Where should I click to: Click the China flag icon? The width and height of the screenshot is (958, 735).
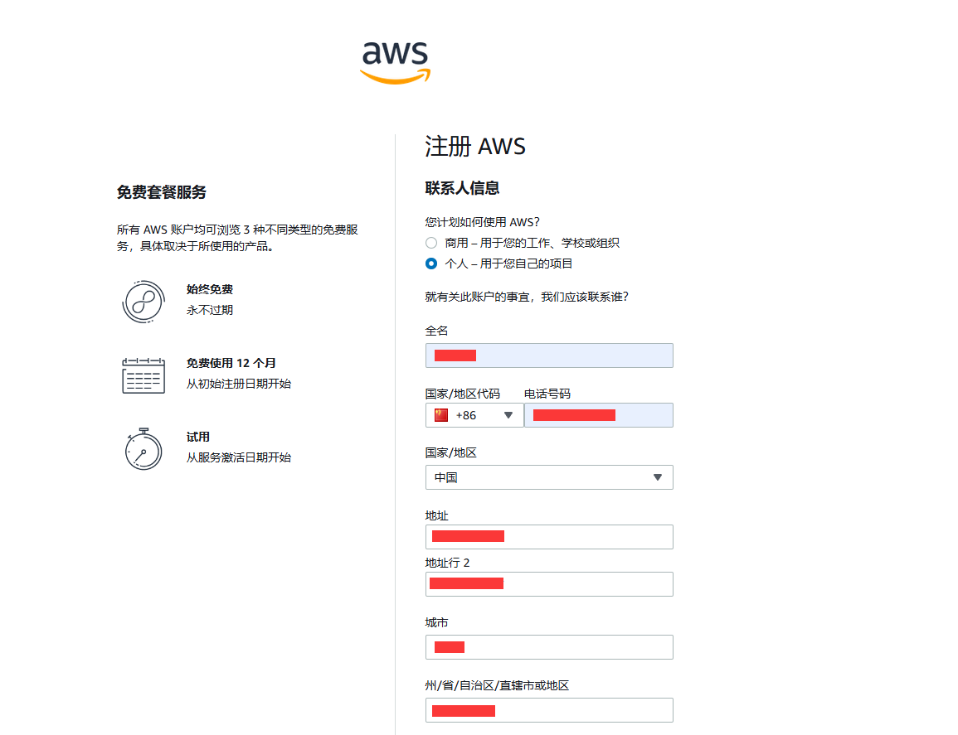441,415
